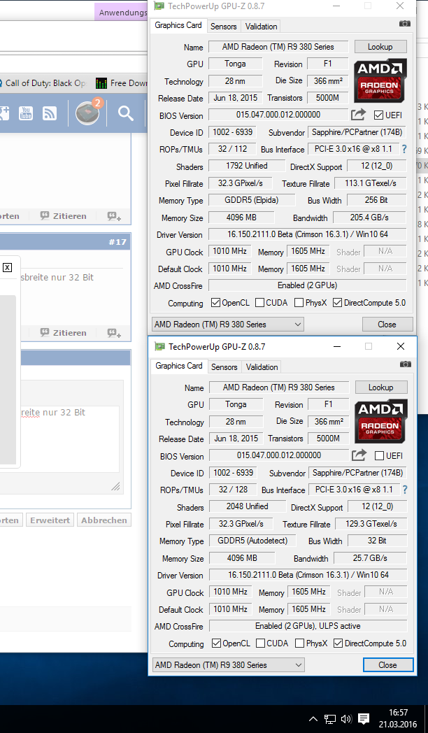
Task: Click Bus Interface question mark in 2048-shader window
Action: [x=405, y=490]
